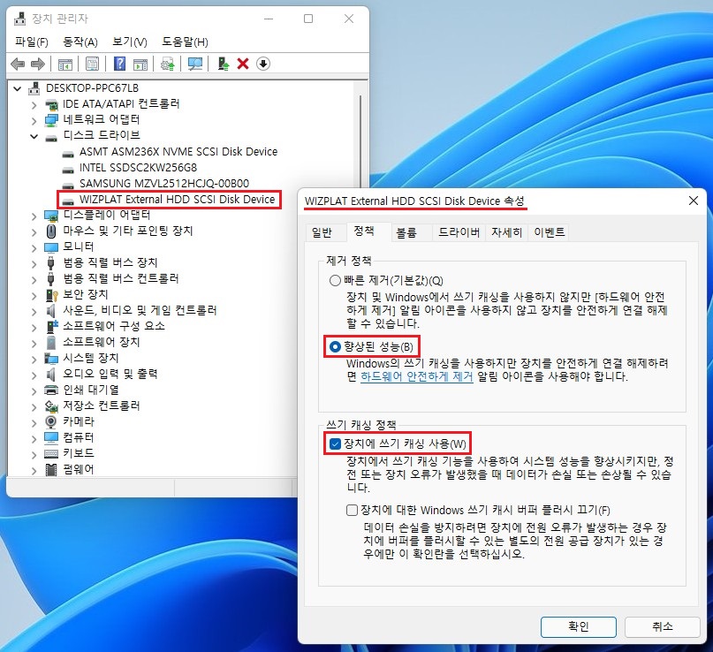This screenshot has height=652, width=713.
Task: Expand the 오디오 입력 및 출력 node
Action: (34, 375)
